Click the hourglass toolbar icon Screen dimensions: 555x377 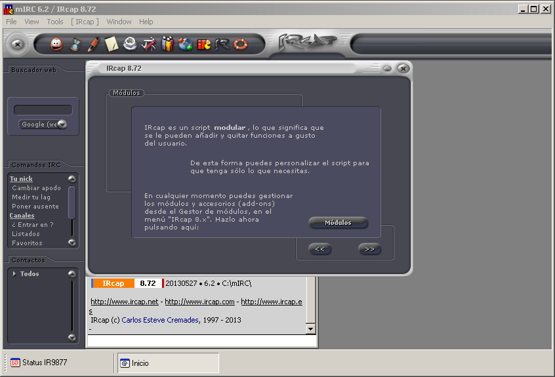(x=75, y=45)
